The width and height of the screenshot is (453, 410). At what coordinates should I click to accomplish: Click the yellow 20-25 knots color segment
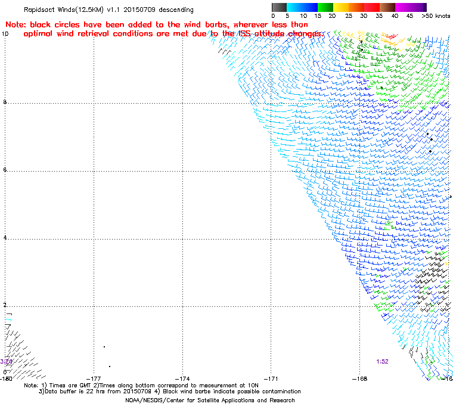[341, 7]
